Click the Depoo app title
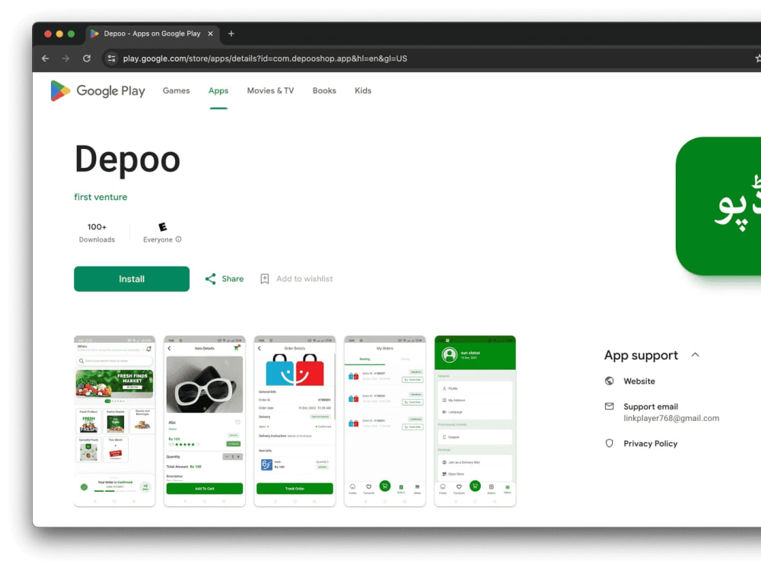 point(127,160)
